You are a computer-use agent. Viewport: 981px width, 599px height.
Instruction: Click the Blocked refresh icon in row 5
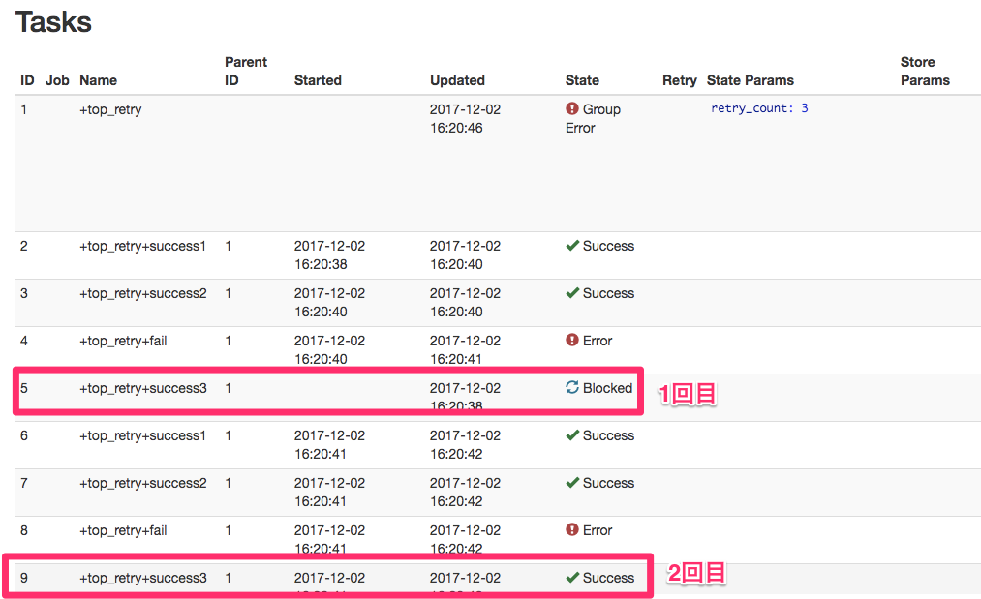(x=572, y=388)
